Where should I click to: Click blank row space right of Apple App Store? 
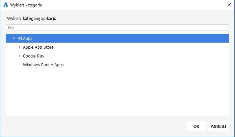pos(135,47)
